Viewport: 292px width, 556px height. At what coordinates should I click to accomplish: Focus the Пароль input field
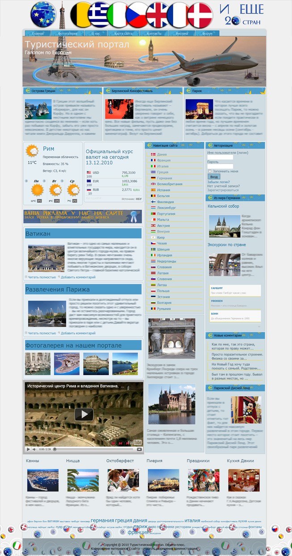tap(220, 167)
